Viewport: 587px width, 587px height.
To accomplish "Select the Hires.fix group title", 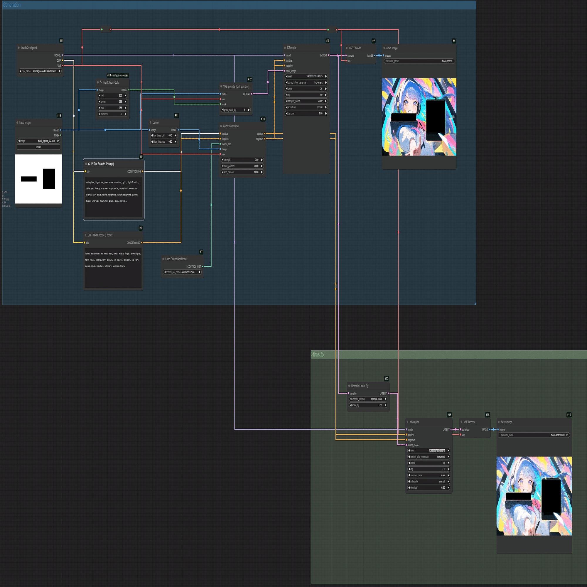I will coord(318,355).
